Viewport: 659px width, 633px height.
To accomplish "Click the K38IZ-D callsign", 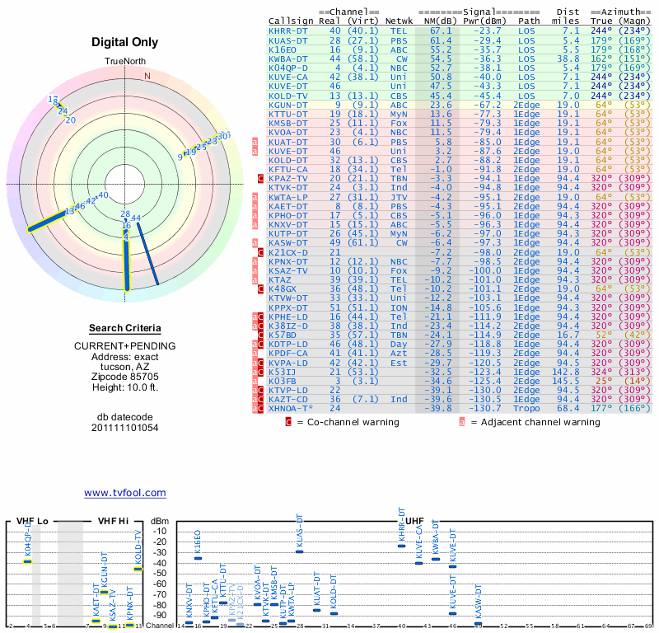I will tap(287, 326).
